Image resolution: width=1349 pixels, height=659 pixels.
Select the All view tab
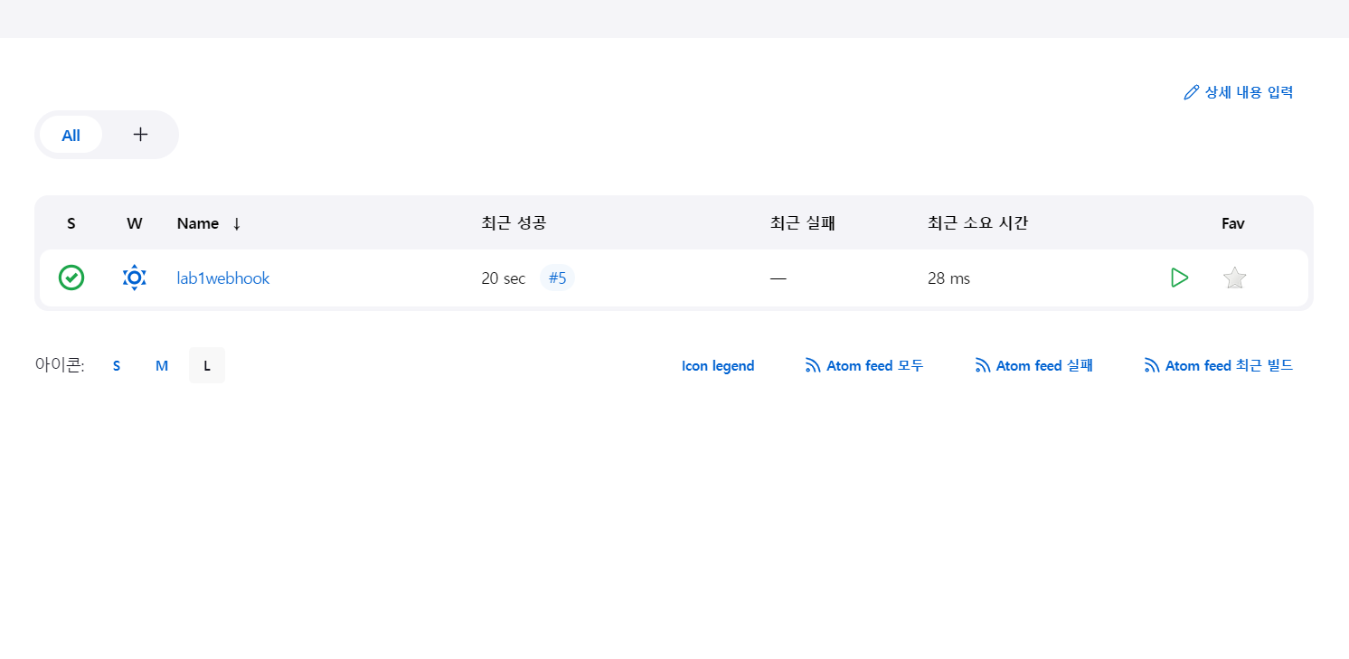(x=71, y=136)
